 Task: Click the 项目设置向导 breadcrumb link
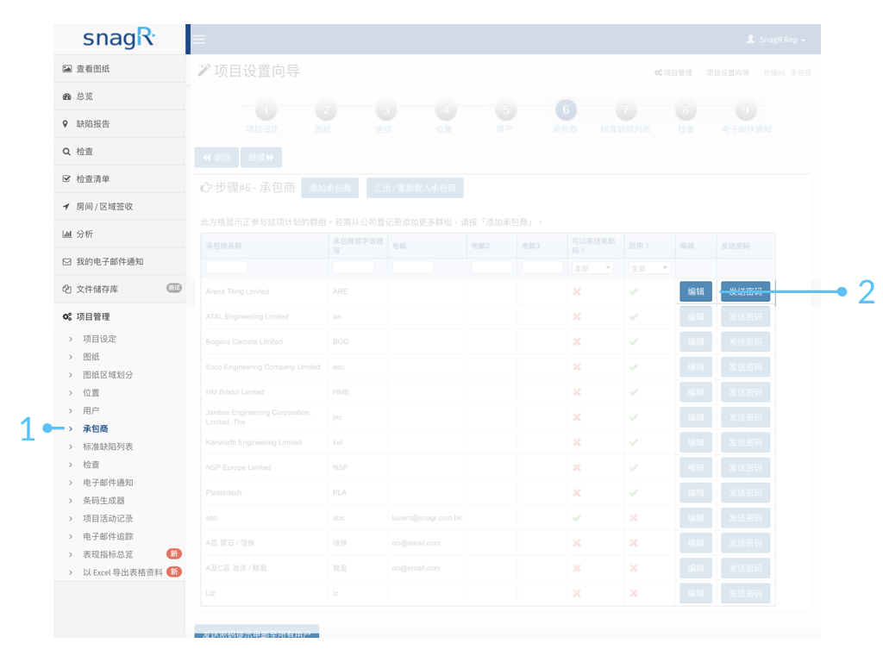tap(728, 73)
